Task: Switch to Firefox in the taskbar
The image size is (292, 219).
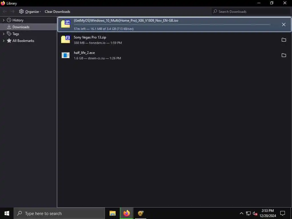Action: (x=126, y=213)
